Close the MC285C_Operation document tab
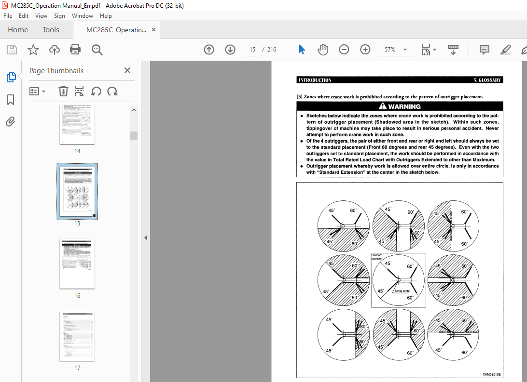Screen dimensions: 527x382 point(153,29)
